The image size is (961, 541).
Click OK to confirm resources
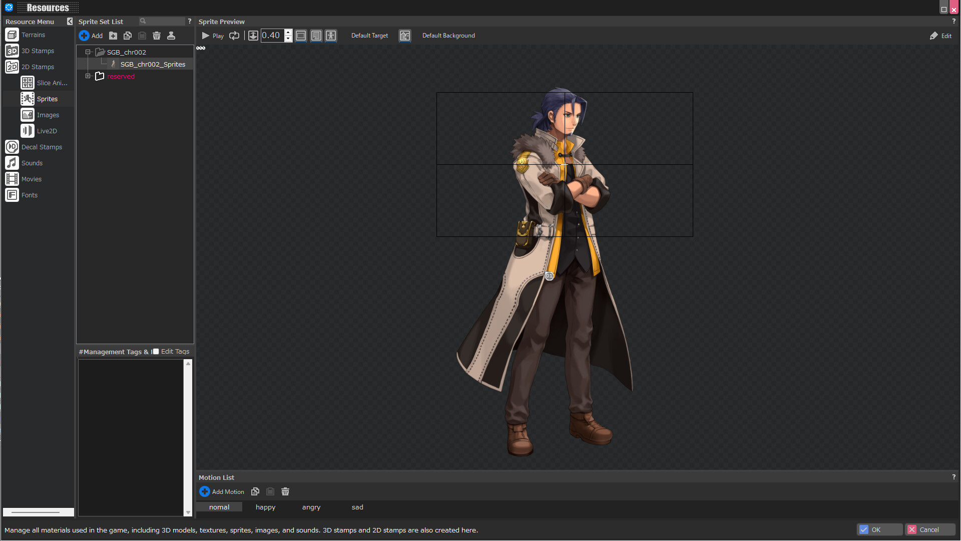click(x=880, y=530)
